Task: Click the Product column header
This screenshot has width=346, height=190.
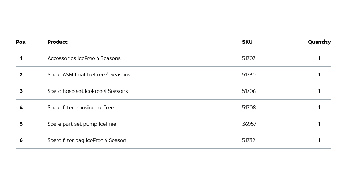Action: (57, 42)
